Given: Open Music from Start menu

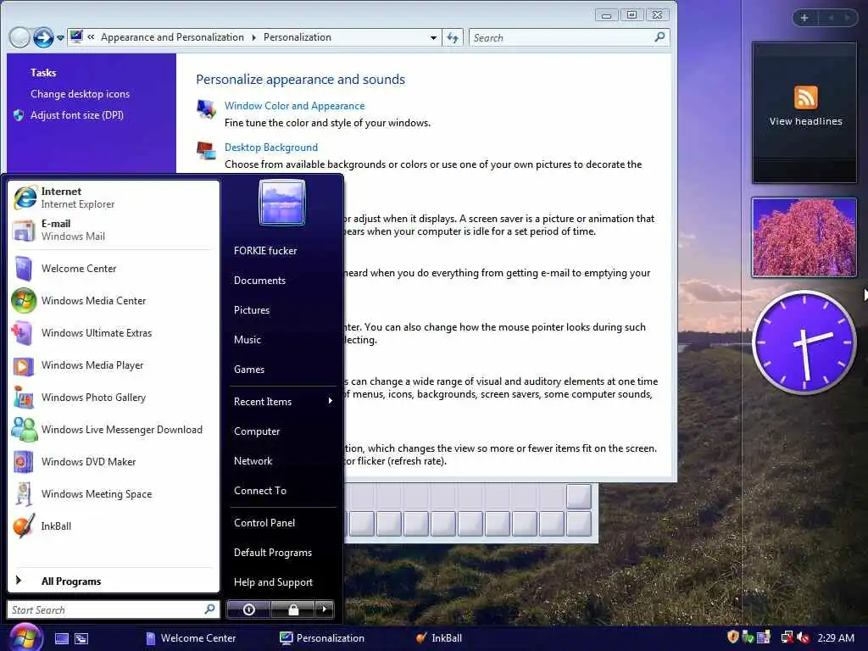Looking at the screenshot, I should point(248,340).
